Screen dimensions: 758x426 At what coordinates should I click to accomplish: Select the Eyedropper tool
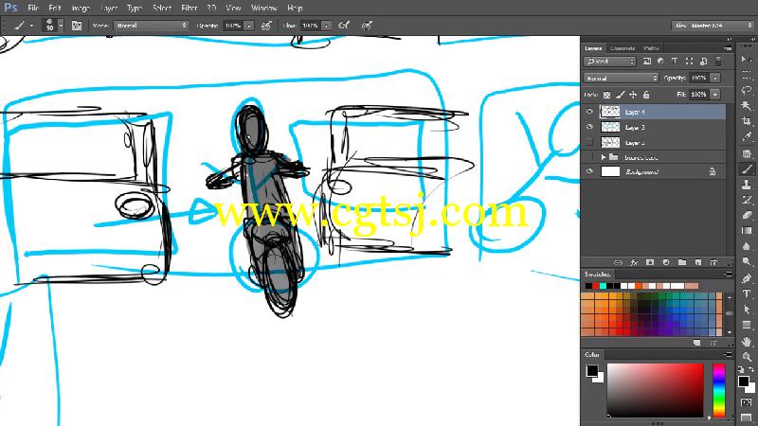pyautogui.click(x=747, y=136)
